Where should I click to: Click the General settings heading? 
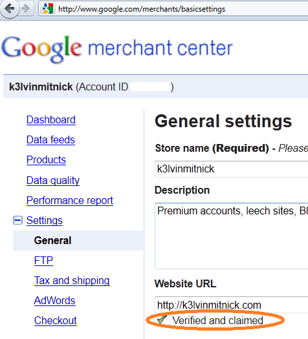223,121
